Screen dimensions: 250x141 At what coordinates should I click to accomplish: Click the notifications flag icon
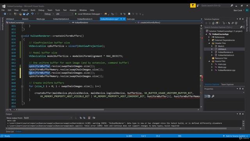[193, 5]
